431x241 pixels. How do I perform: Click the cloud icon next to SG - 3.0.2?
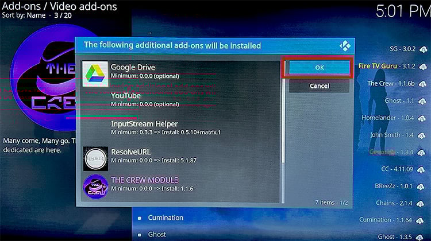point(423,49)
